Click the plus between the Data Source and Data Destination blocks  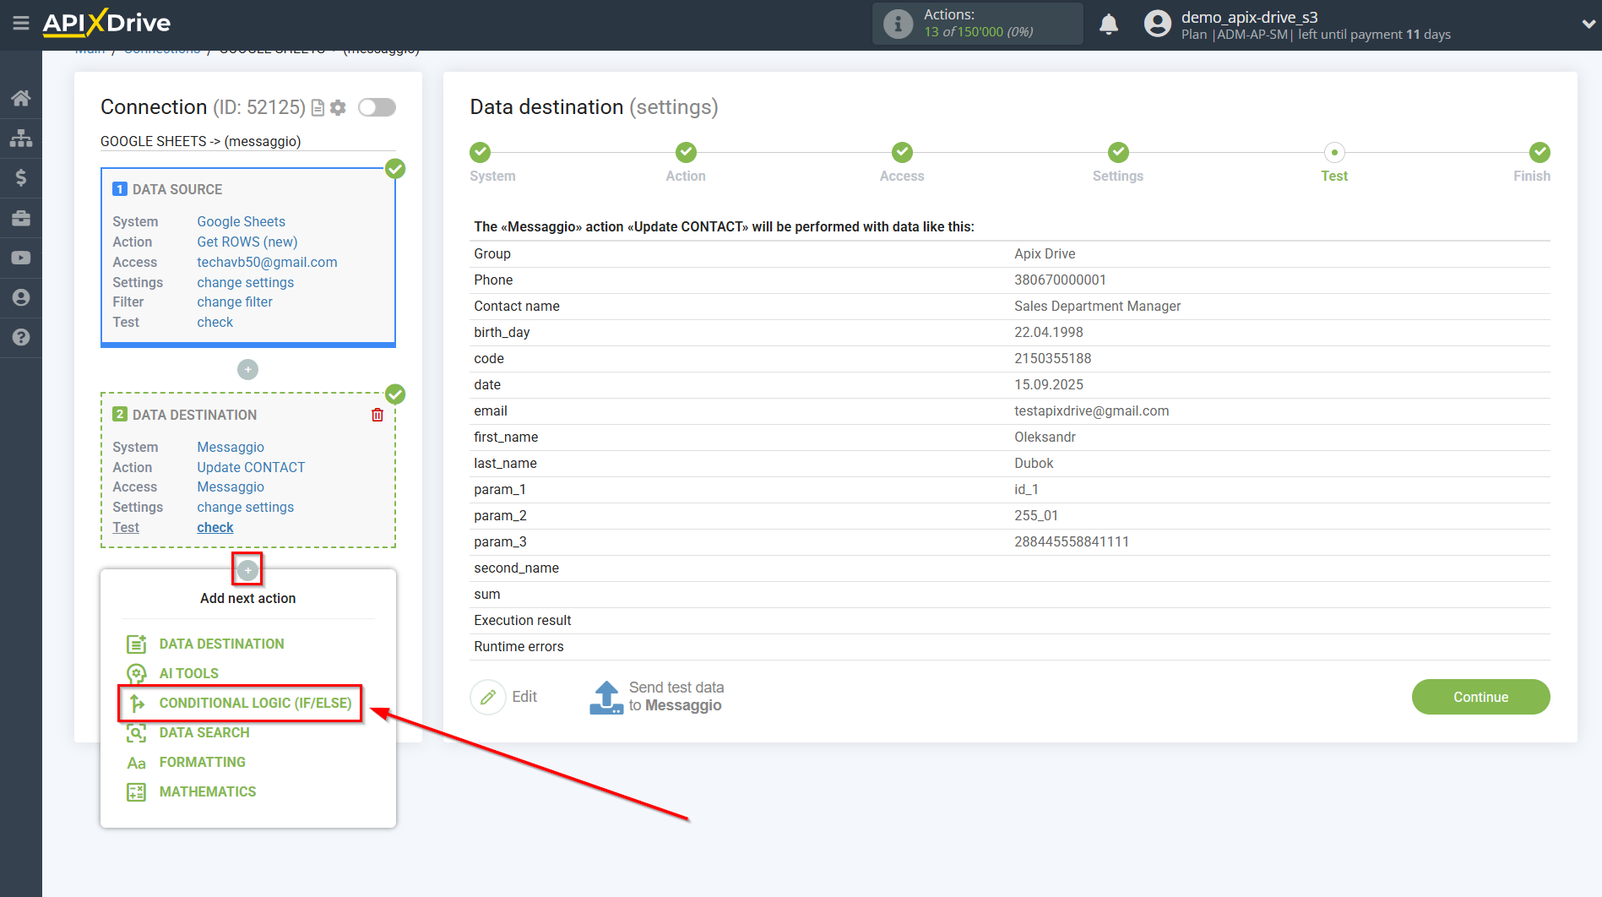(247, 369)
